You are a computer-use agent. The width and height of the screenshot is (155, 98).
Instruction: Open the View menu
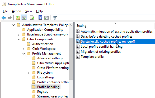[29, 11]
